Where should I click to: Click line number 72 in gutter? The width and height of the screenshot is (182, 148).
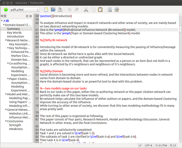pyautogui.click(x=37, y=75)
